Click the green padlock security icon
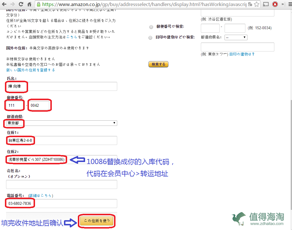The height and width of the screenshot is (230, 292). (x=38, y=4)
